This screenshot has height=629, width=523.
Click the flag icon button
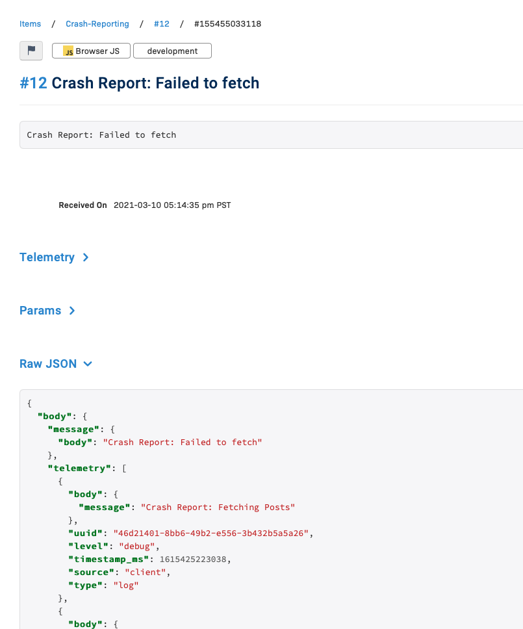31,51
